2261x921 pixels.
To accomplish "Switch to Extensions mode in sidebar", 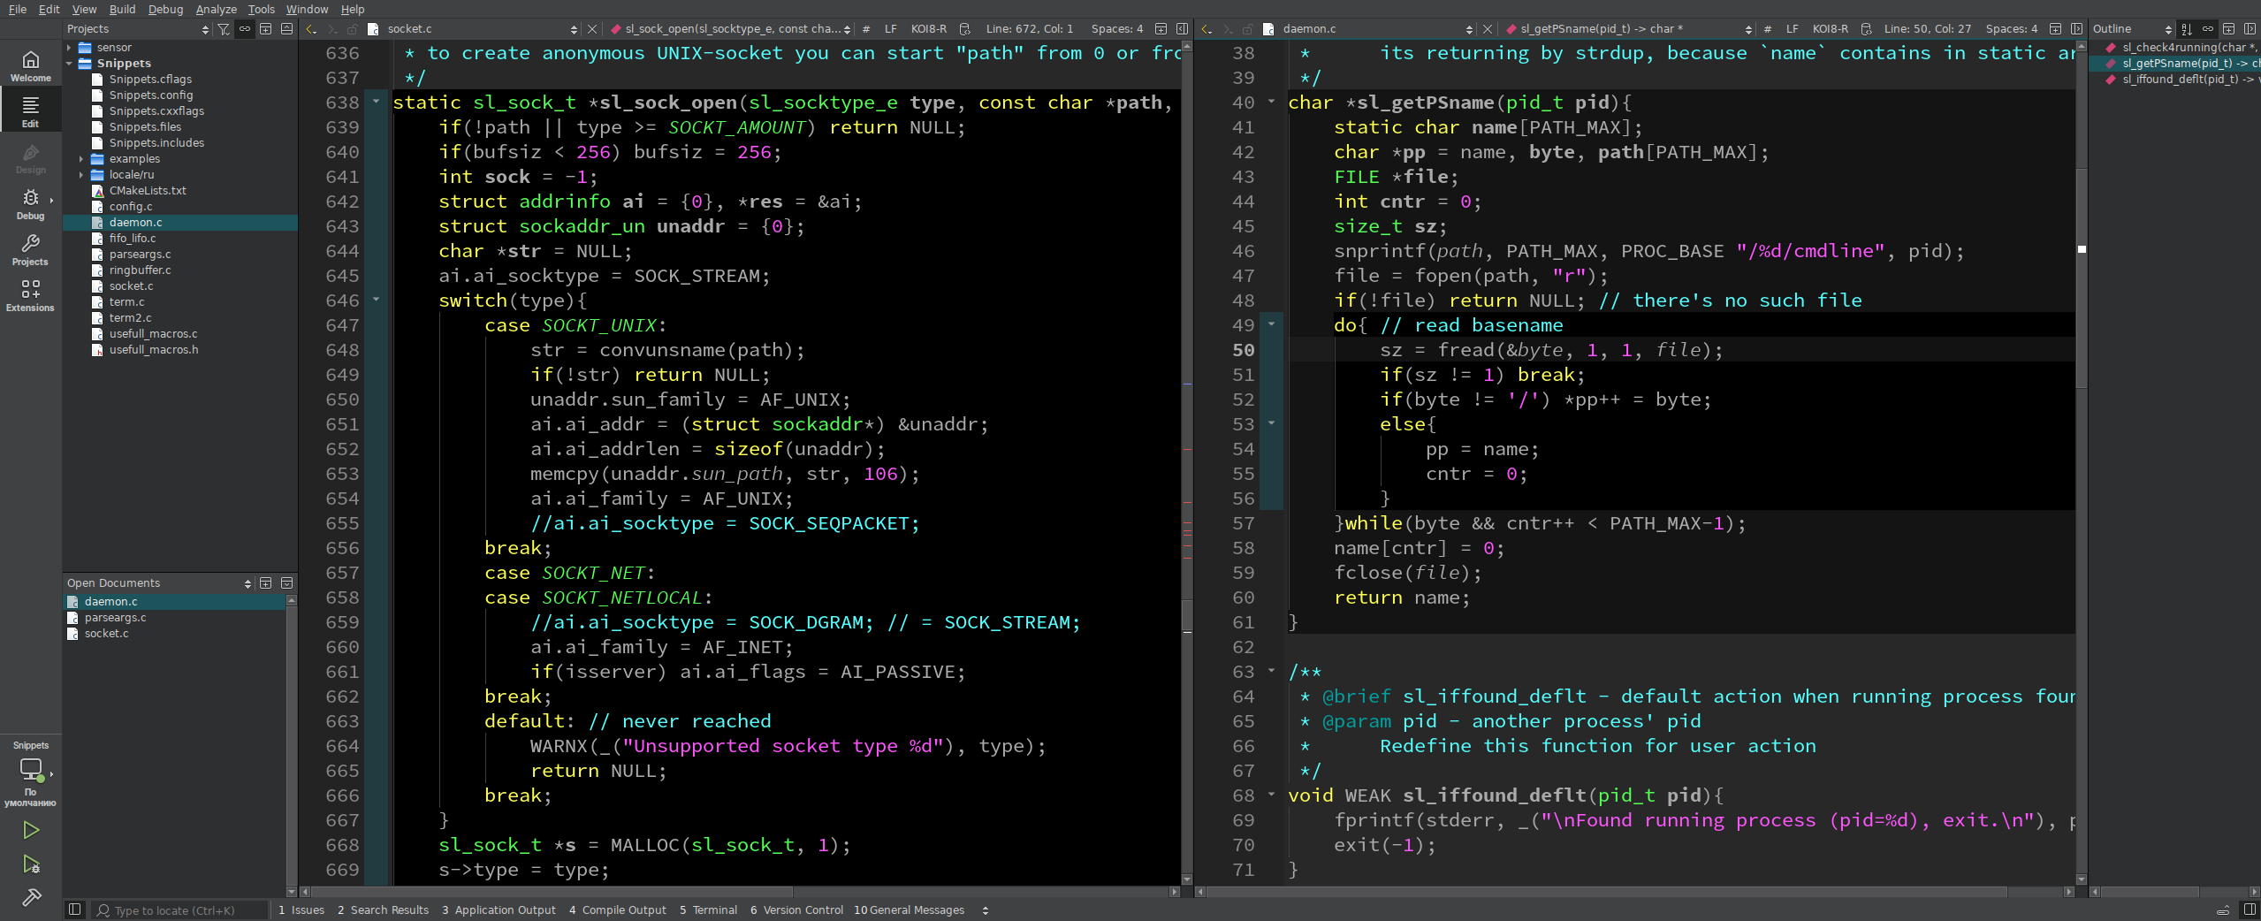I will tap(31, 295).
